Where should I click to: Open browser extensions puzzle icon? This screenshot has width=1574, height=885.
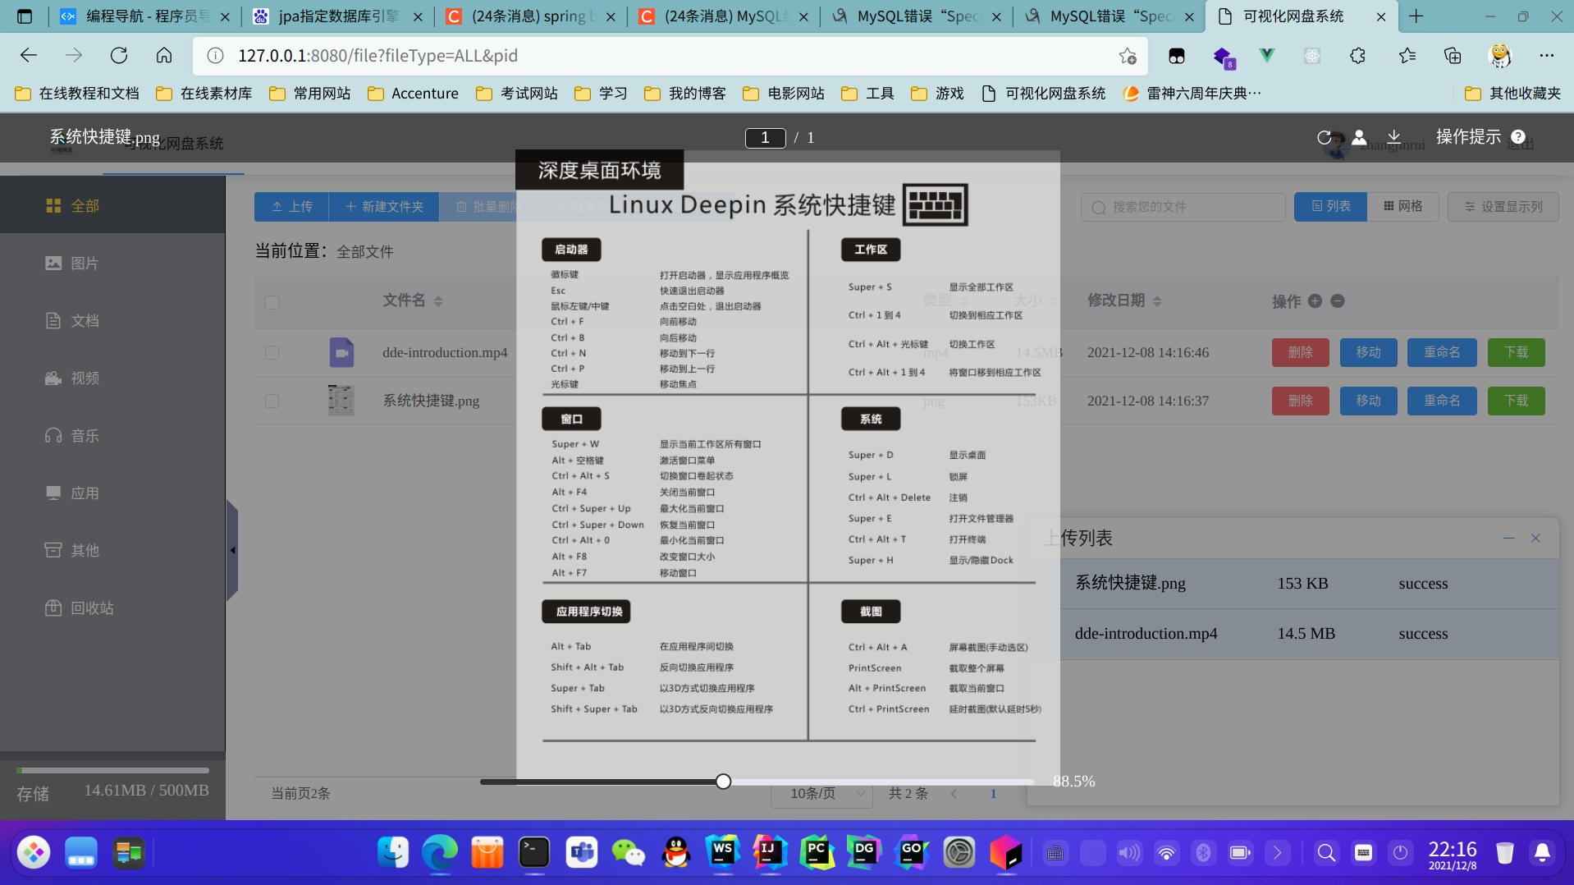tap(1357, 56)
